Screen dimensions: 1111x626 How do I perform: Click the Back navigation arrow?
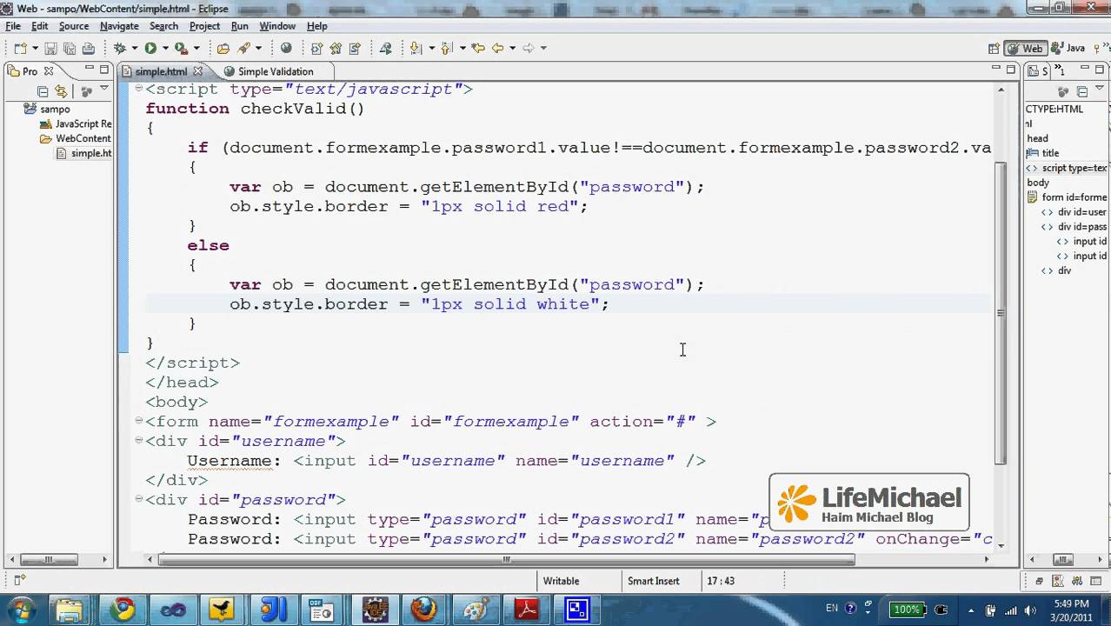point(498,49)
